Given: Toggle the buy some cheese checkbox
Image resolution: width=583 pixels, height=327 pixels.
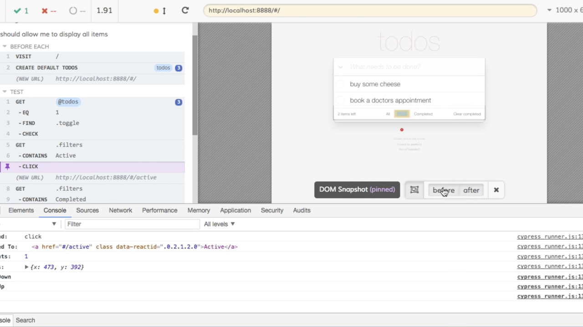Looking at the screenshot, I should (340, 84).
